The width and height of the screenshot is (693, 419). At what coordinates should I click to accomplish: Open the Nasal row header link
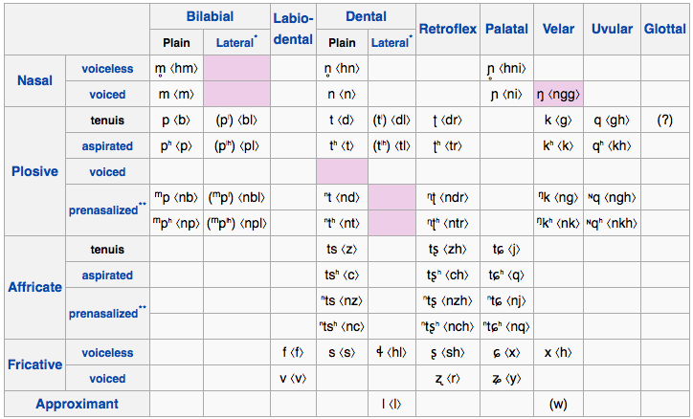pyautogui.click(x=34, y=80)
